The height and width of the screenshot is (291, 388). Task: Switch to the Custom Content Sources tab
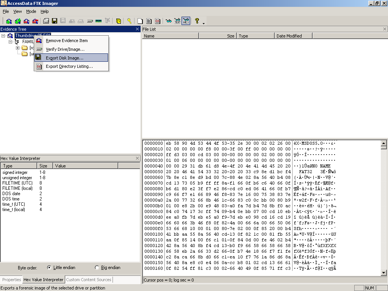(x=89, y=280)
